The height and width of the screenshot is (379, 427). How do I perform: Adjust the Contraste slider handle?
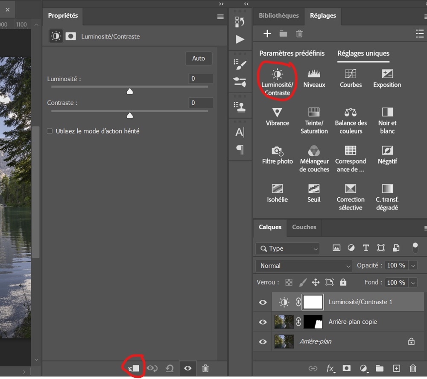click(130, 115)
